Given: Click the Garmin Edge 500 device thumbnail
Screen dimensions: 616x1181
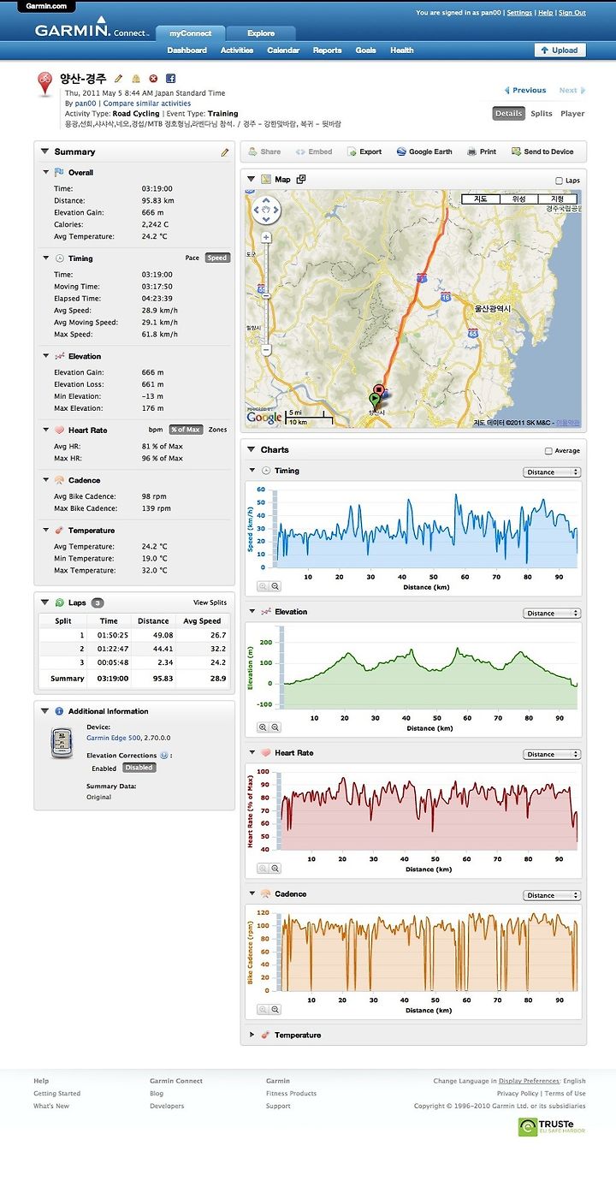Looking at the screenshot, I should coord(61,744).
